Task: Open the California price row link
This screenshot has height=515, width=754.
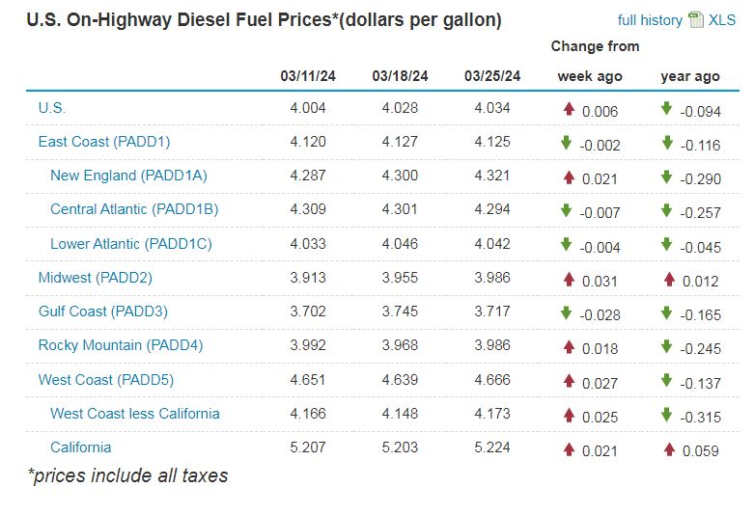Action: click(x=81, y=447)
